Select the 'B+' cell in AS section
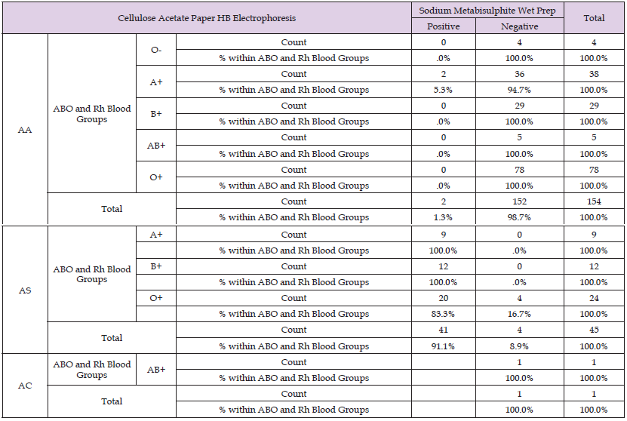627x421 pixels. click(x=156, y=266)
